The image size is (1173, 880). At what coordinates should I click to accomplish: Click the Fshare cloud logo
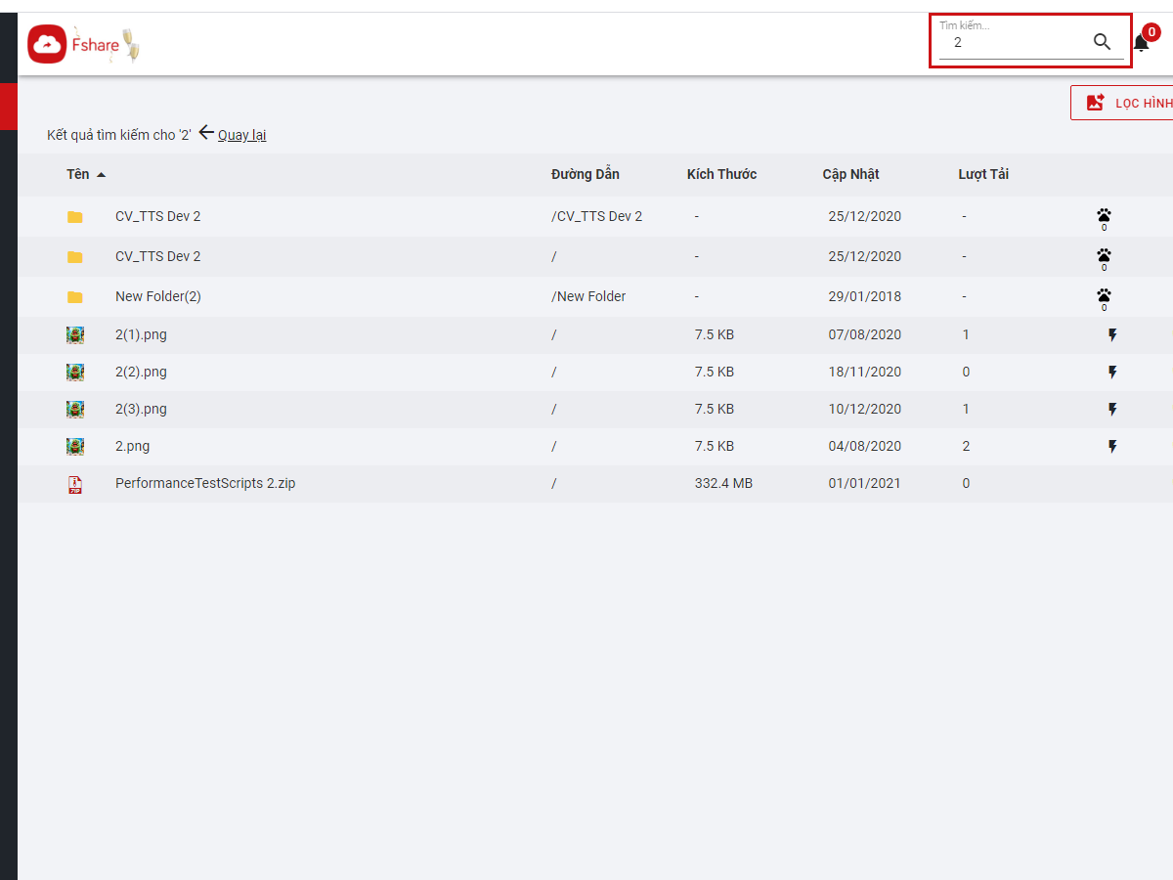point(47,44)
